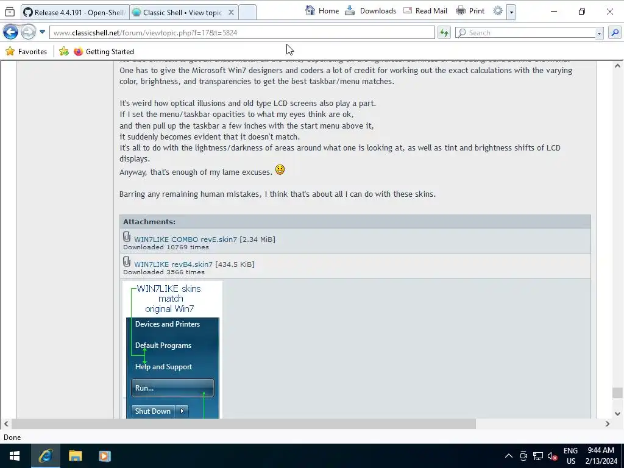Download WIN7LIKE COMBO revE.skin7 attachment
This screenshot has width=624, height=468.
click(185, 239)
